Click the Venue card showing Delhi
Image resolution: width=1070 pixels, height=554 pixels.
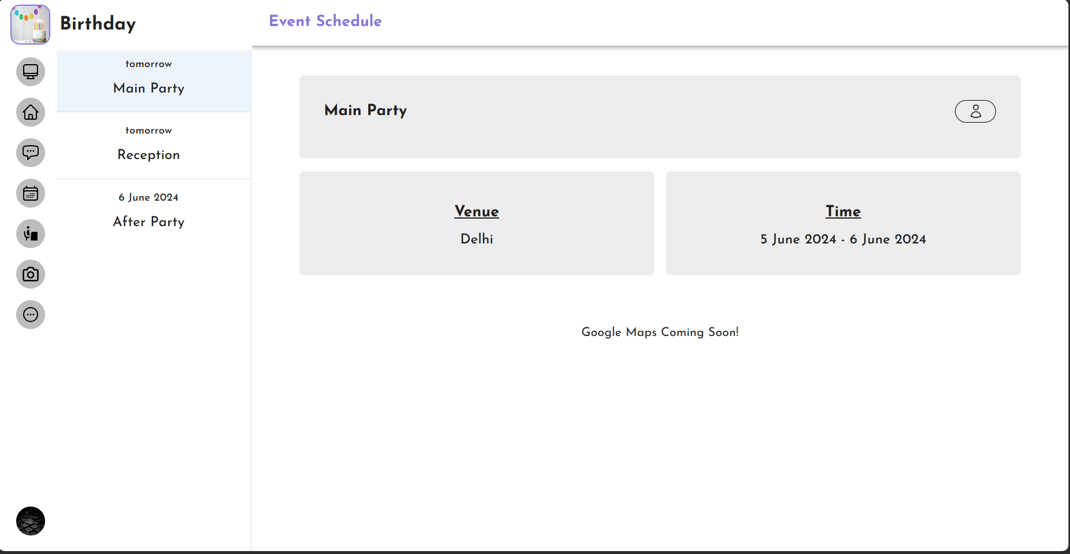click(x=476, y=223)
